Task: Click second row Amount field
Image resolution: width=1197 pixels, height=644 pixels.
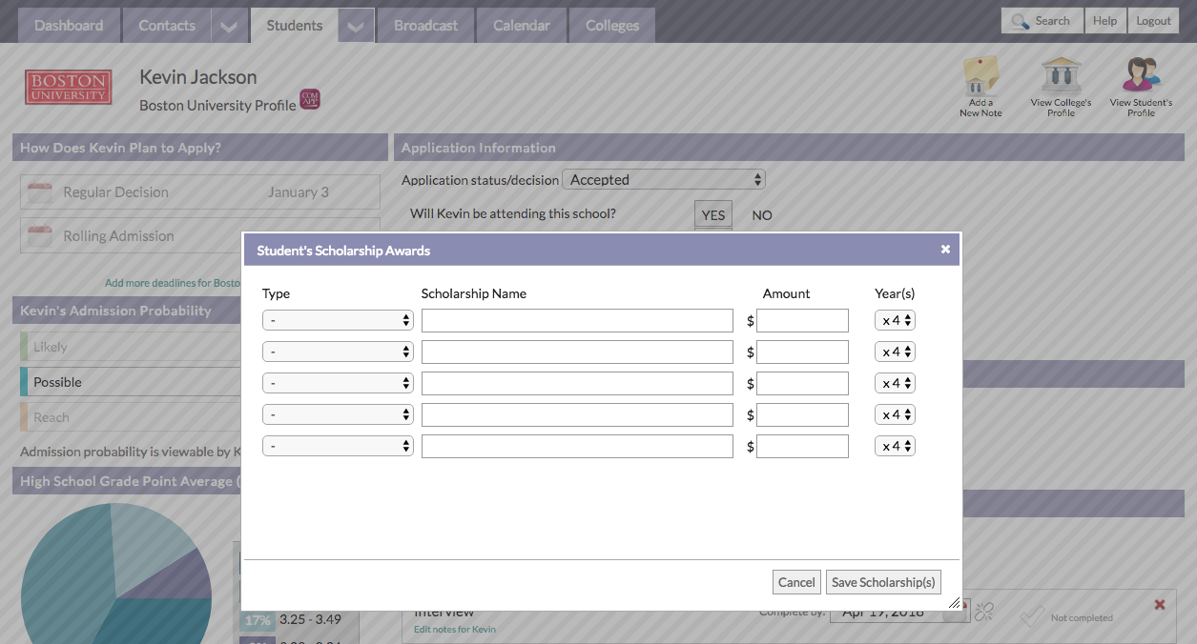Action: pos(802,352)
